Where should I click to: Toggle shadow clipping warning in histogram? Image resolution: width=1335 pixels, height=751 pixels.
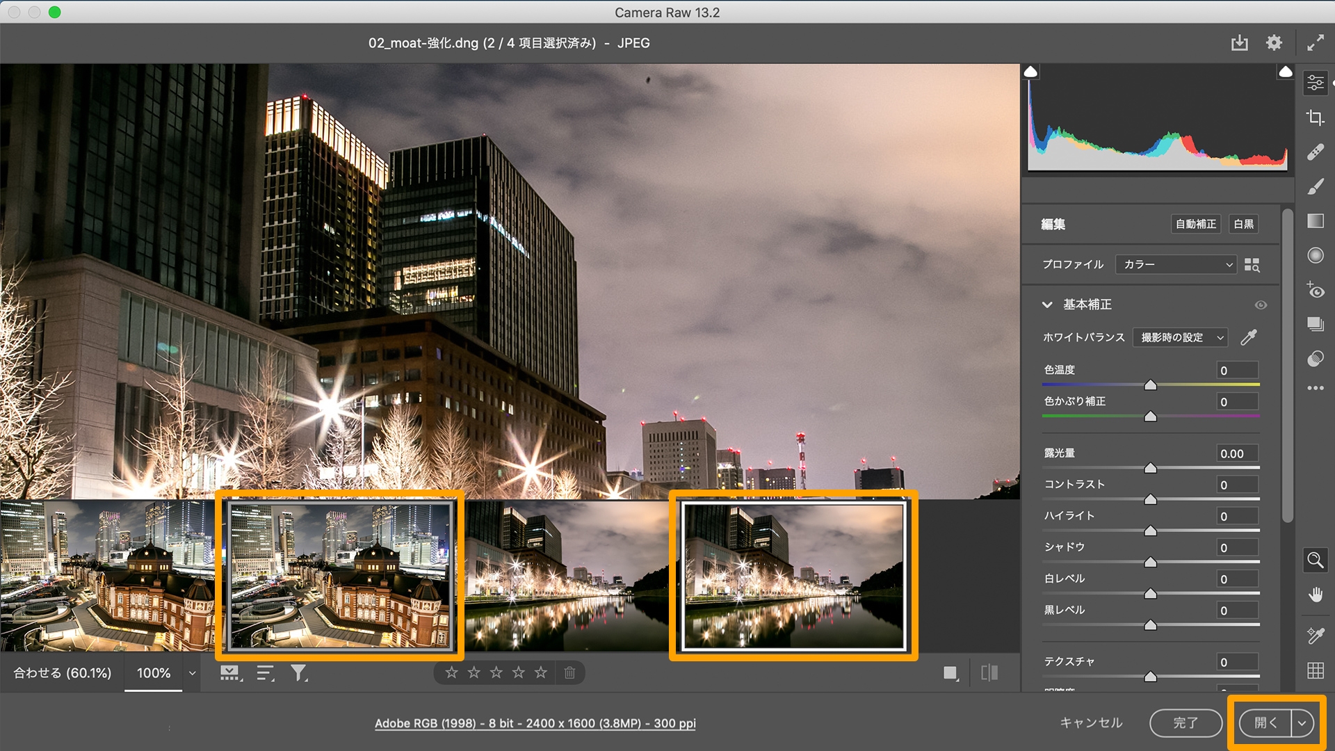[1030, 72]
